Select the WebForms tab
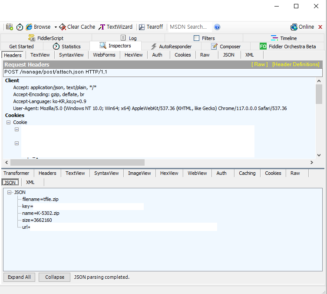The image size is (327, 294). click(104, 55)
